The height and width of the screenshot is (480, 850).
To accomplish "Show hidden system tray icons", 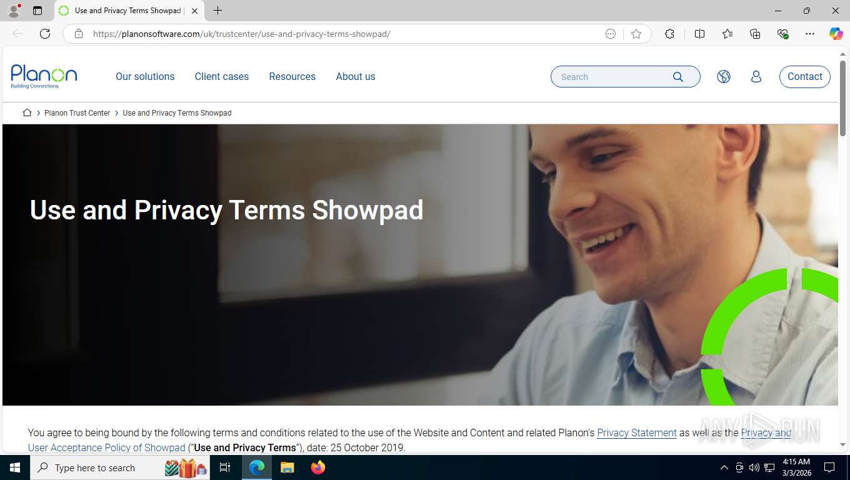I will click(724, 467).
